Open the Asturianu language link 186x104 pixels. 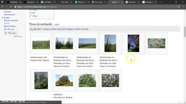tap(8, 12)
